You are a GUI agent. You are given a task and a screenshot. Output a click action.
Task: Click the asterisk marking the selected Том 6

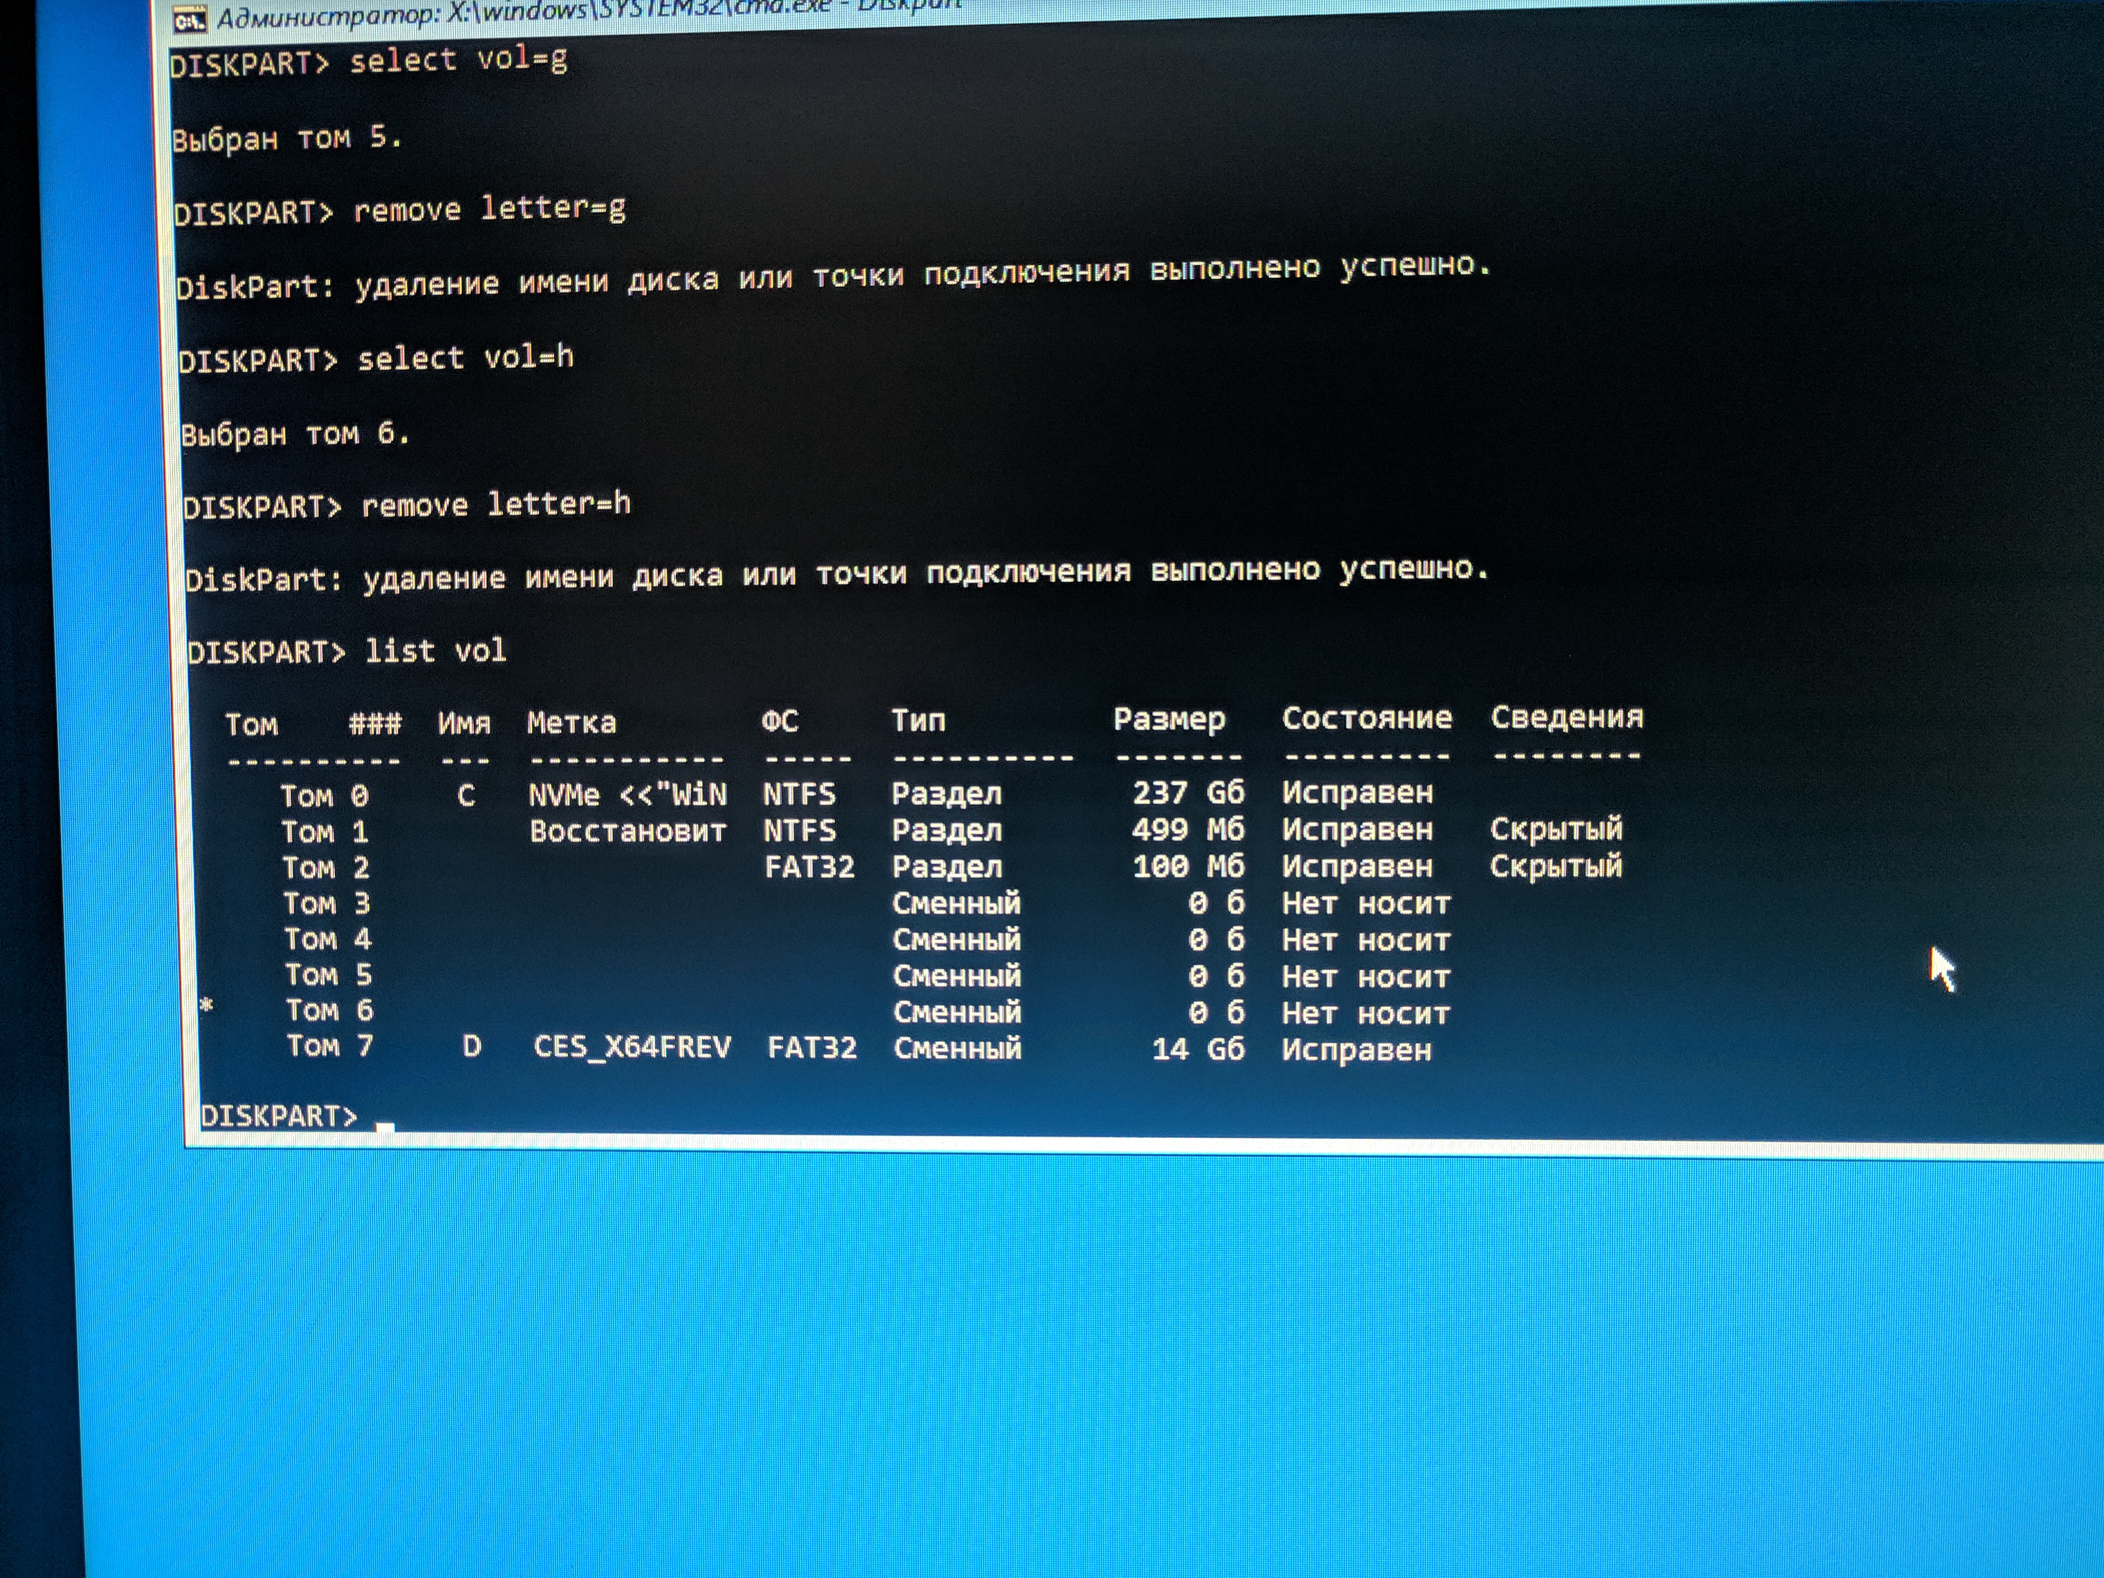pyautogui.click(x=206, y=1005)
